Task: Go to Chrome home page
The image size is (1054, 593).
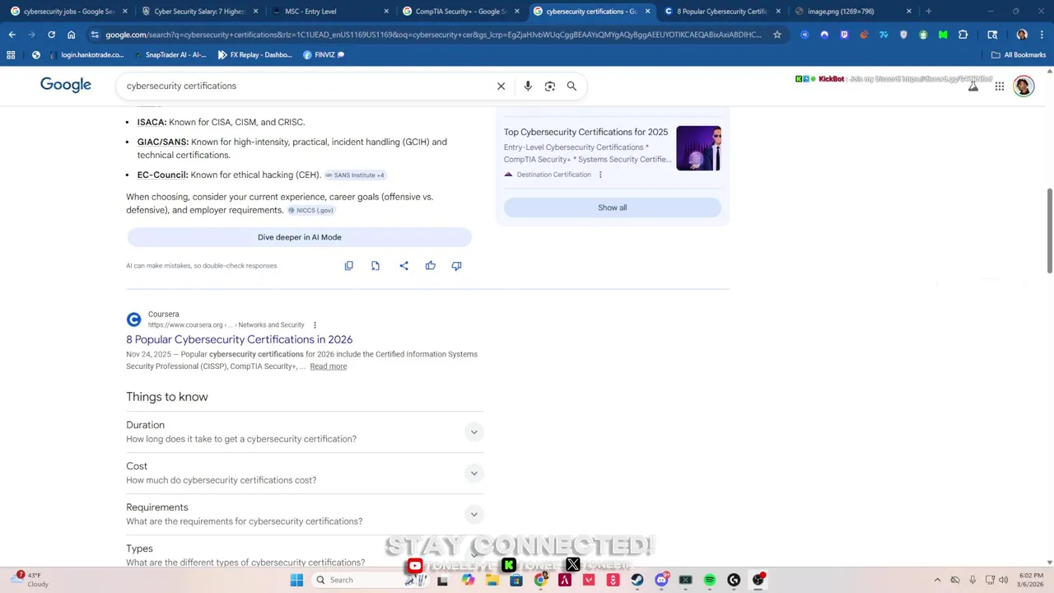Action: (x=72, y=35)
